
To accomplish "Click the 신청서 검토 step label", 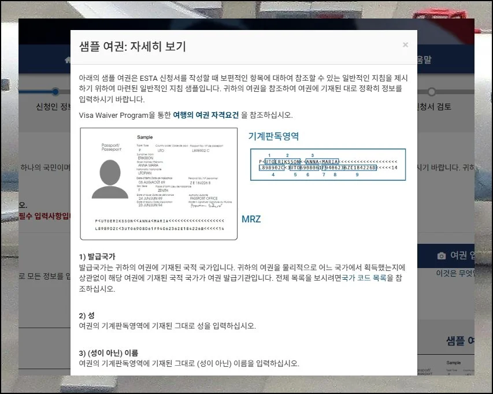I will pos(434,107).
